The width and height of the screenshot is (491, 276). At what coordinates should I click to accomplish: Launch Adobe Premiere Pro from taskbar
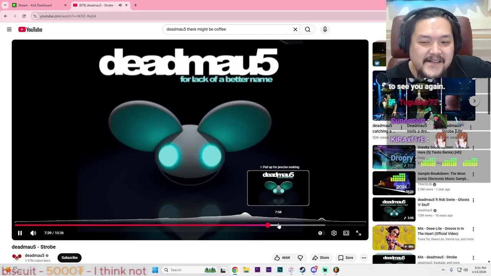(x=257, y=270)
